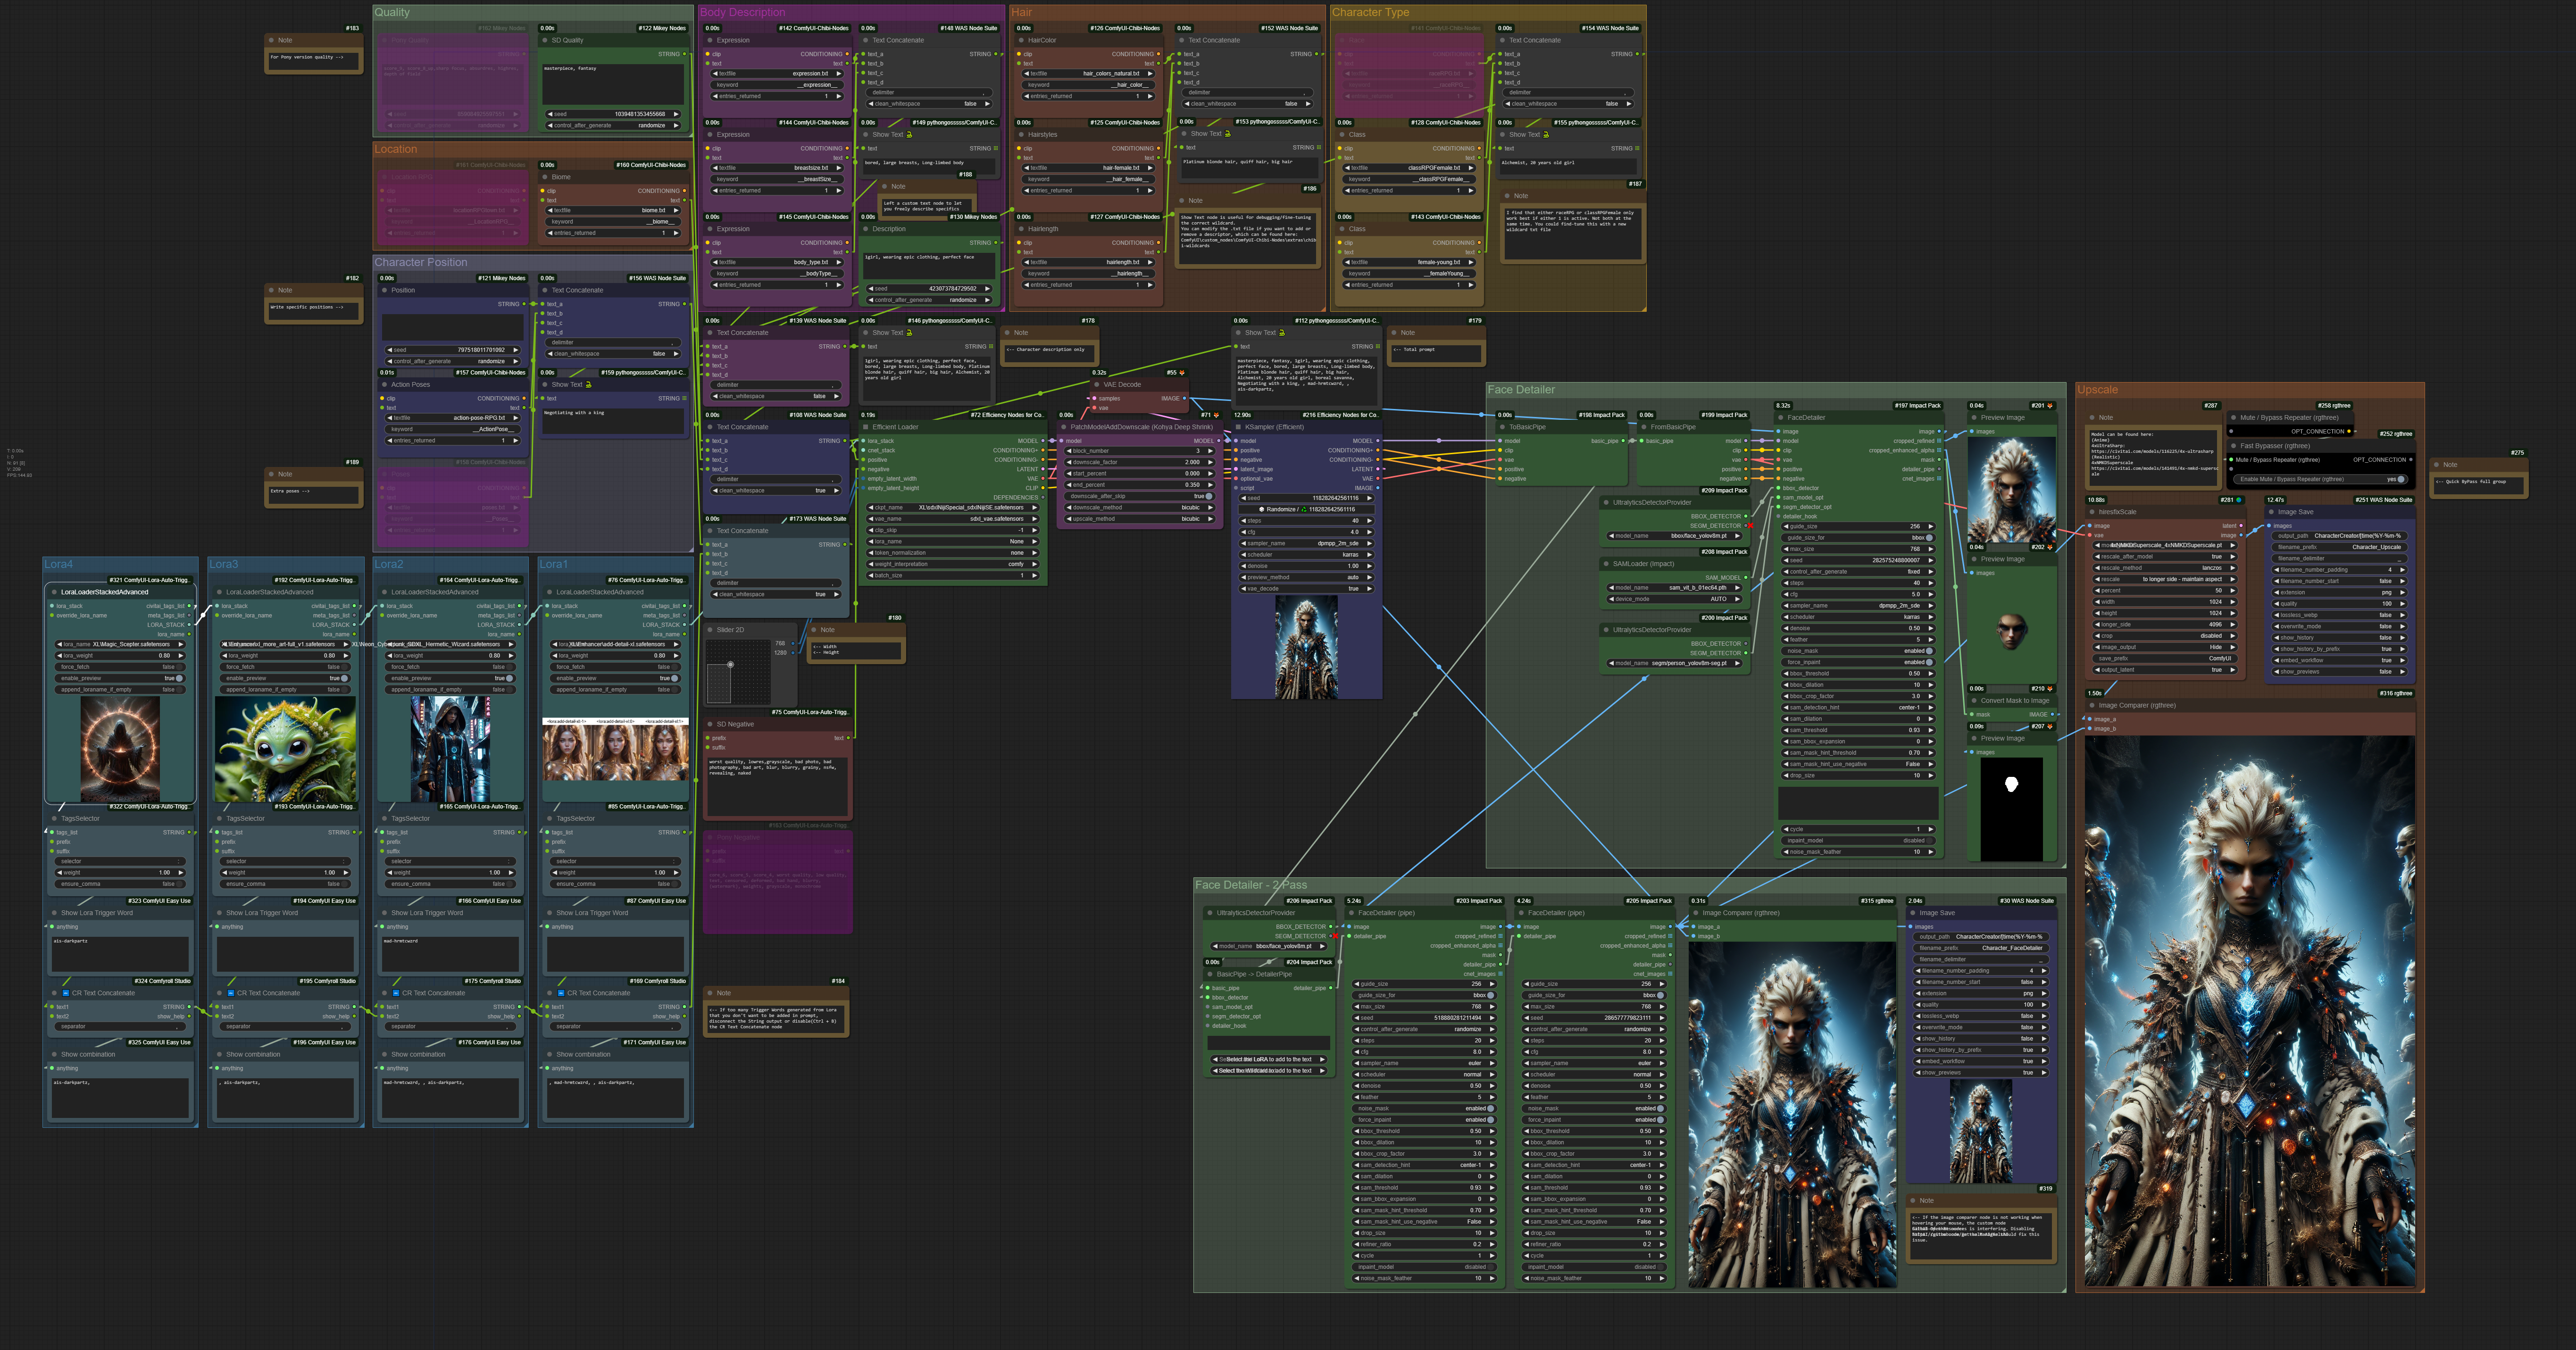Toggle Enable Mute / Bypass Repeater switch
The height and width of the screenshot is (1350, 2576).
click(x=2401, y=479)
